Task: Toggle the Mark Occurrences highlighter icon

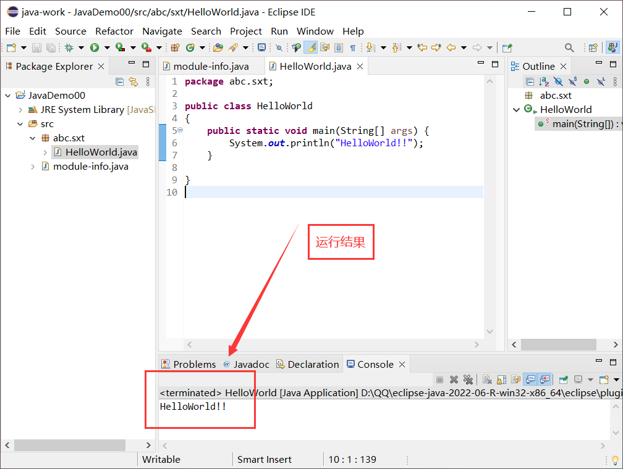Action: click(311, 48)
